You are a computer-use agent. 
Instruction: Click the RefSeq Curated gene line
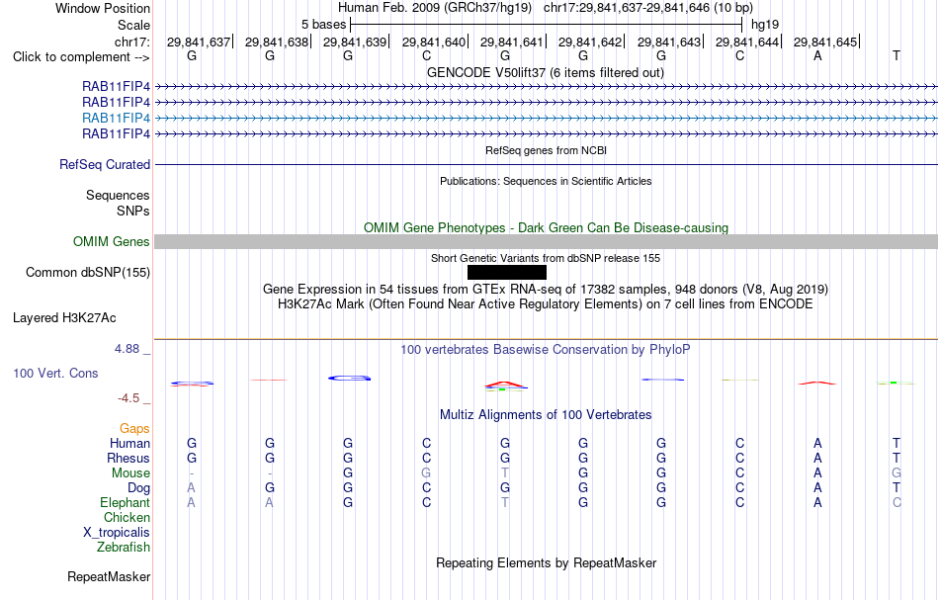pyautogui.click(x=547, y=165)
